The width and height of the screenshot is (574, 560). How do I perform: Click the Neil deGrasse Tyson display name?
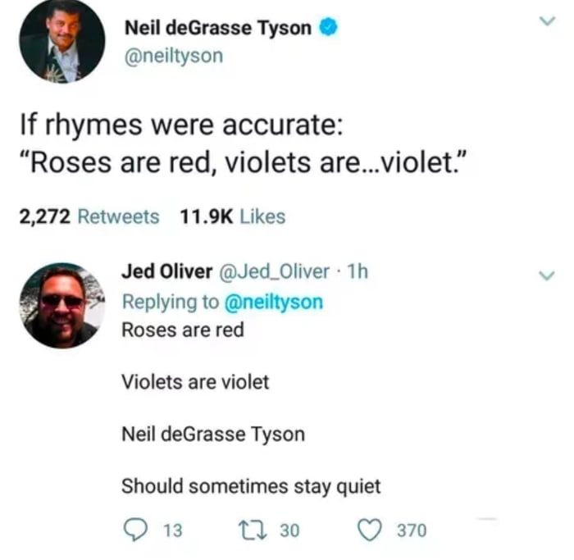click(x=217, y=27)
